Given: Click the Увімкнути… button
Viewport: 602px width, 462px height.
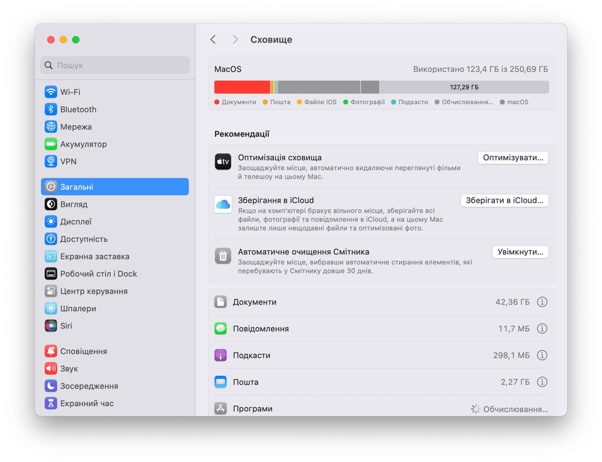Looking at the screenshot, I should pyautogui.click(x=520, y=252).
